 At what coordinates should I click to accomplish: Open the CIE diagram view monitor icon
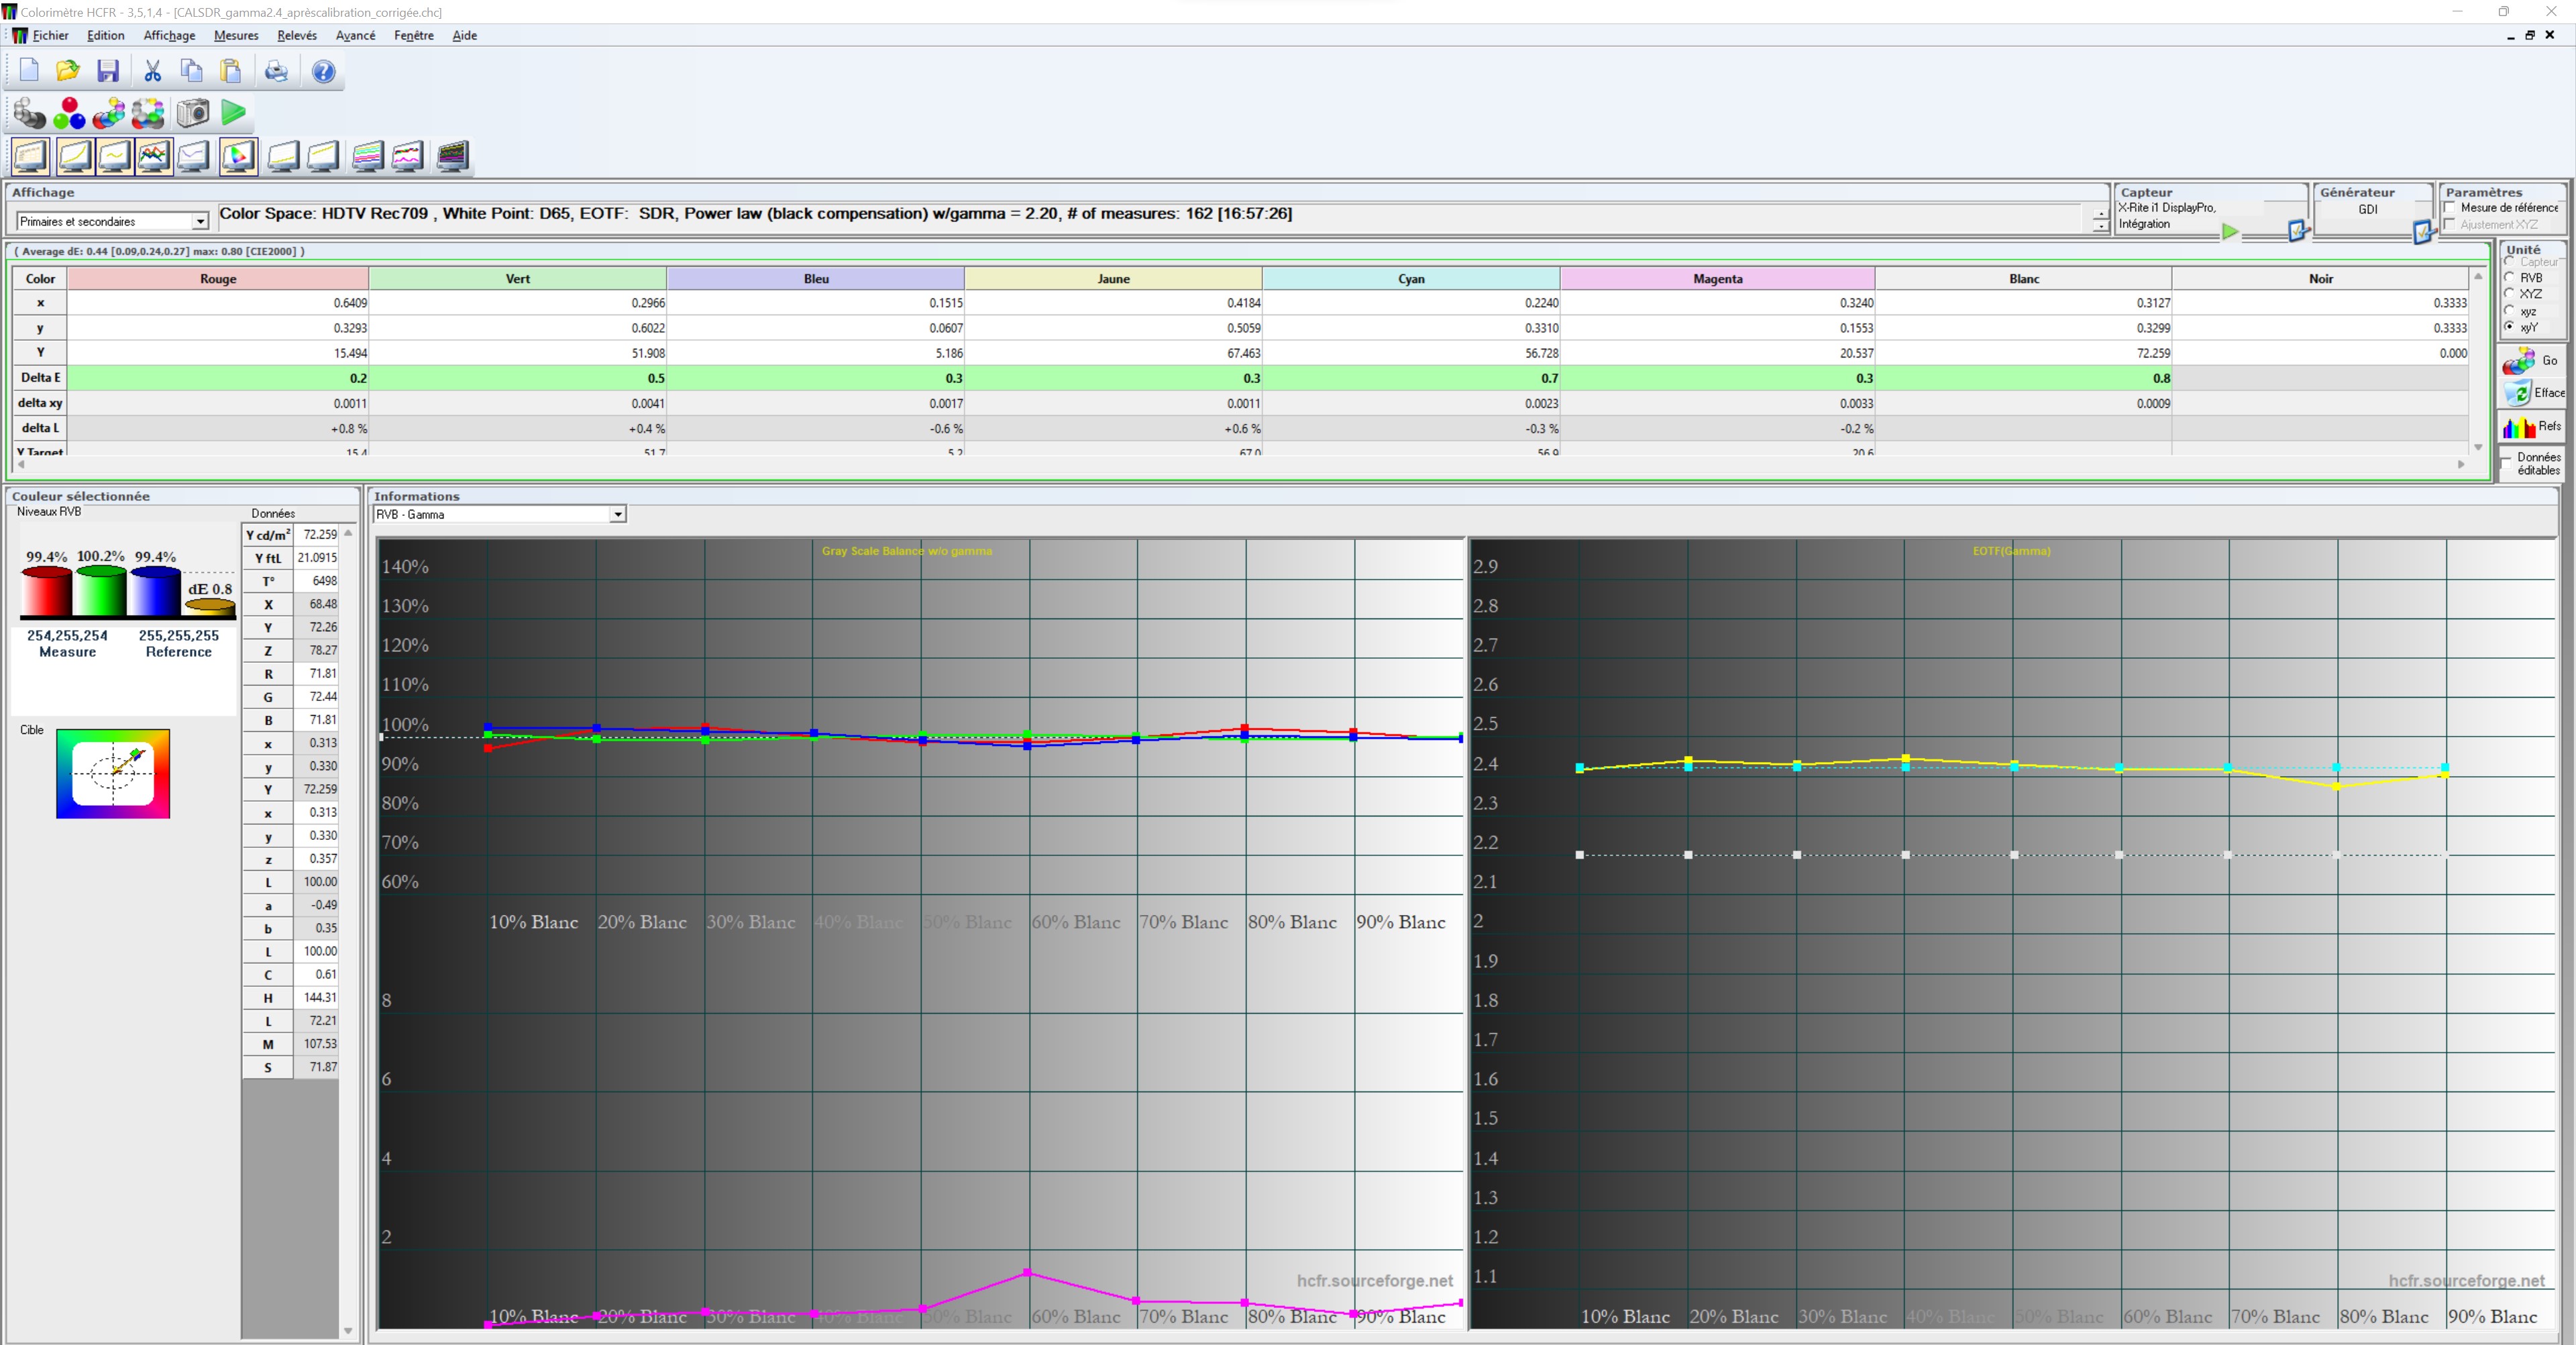[238, 156]
